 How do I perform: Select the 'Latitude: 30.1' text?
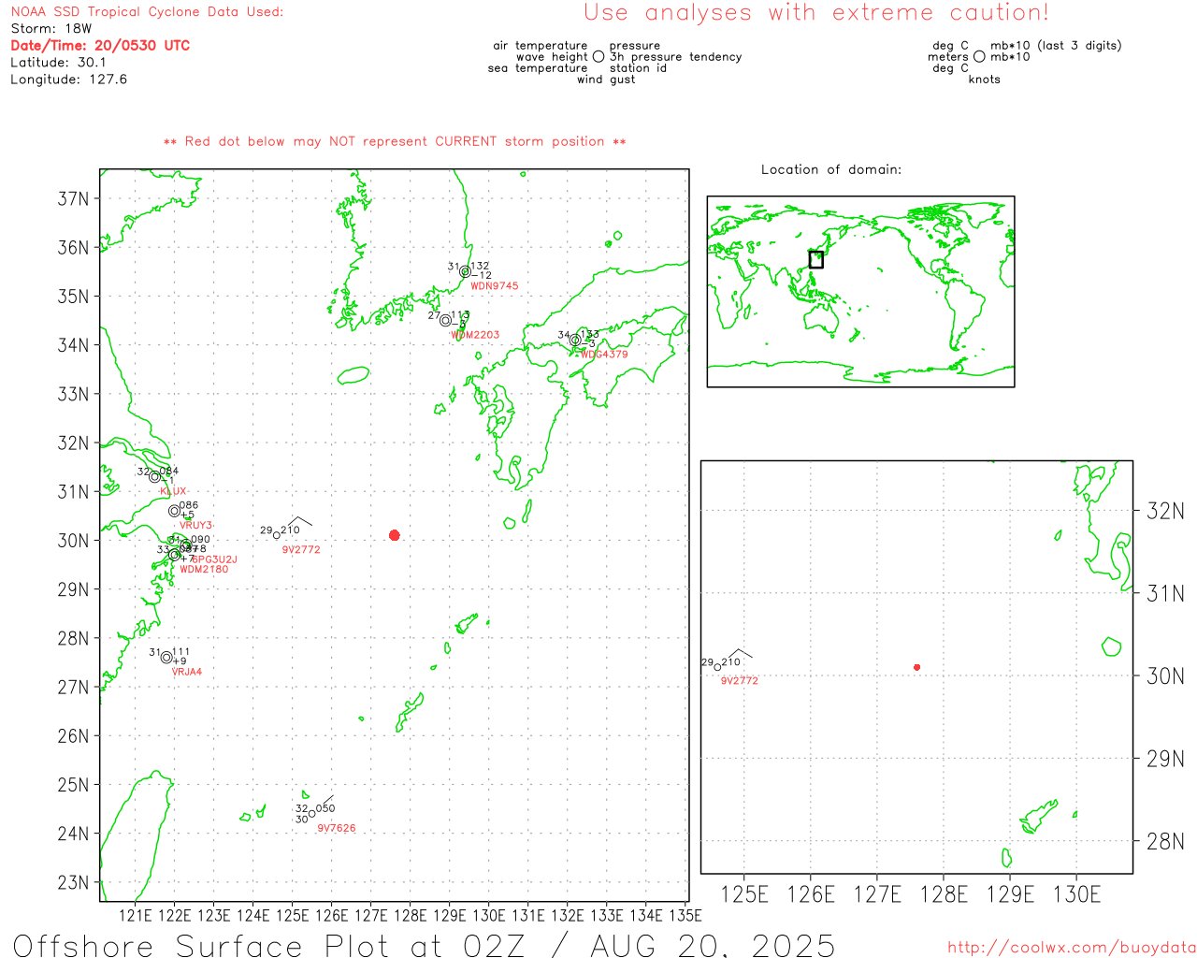pos(58,63)
